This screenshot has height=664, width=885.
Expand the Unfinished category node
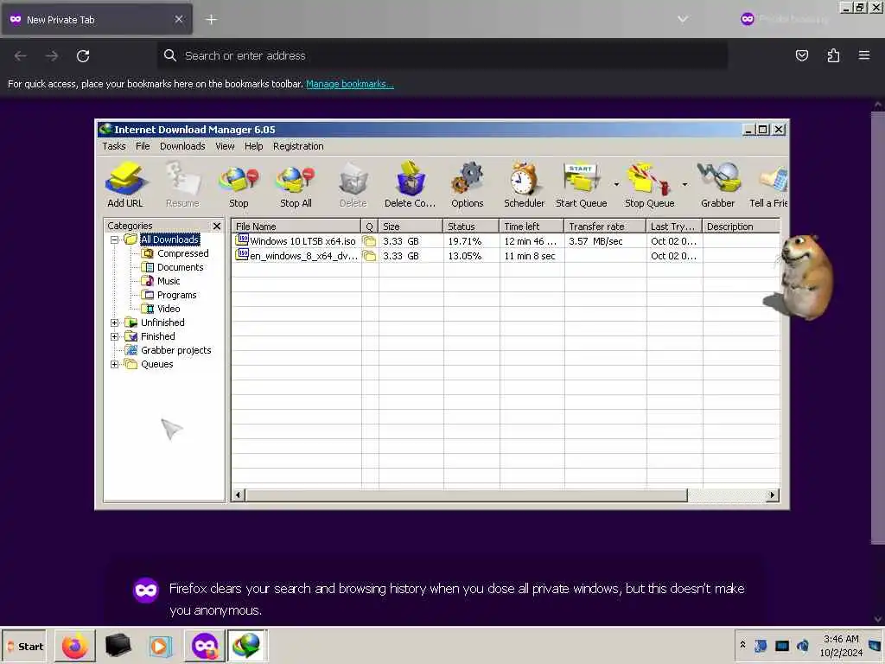(115, 323)
